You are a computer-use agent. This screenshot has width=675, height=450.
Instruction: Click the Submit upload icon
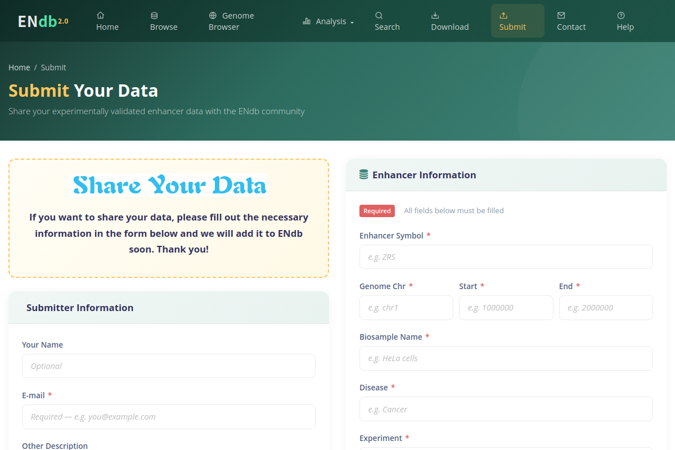tap(503, 16)
